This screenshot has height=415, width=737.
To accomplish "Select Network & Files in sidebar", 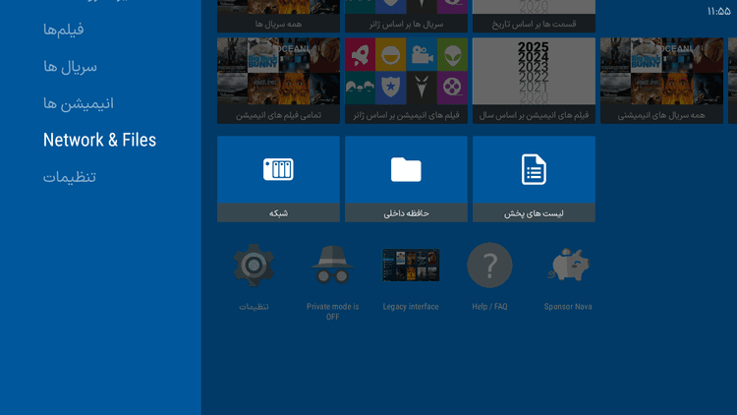I will coord(99,140).
